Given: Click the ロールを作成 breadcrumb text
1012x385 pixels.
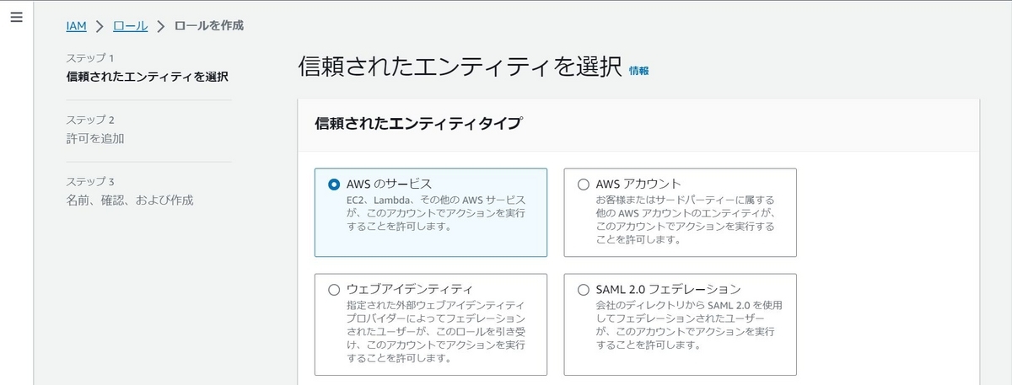Looking at the screenshot, I should (208, 25).
